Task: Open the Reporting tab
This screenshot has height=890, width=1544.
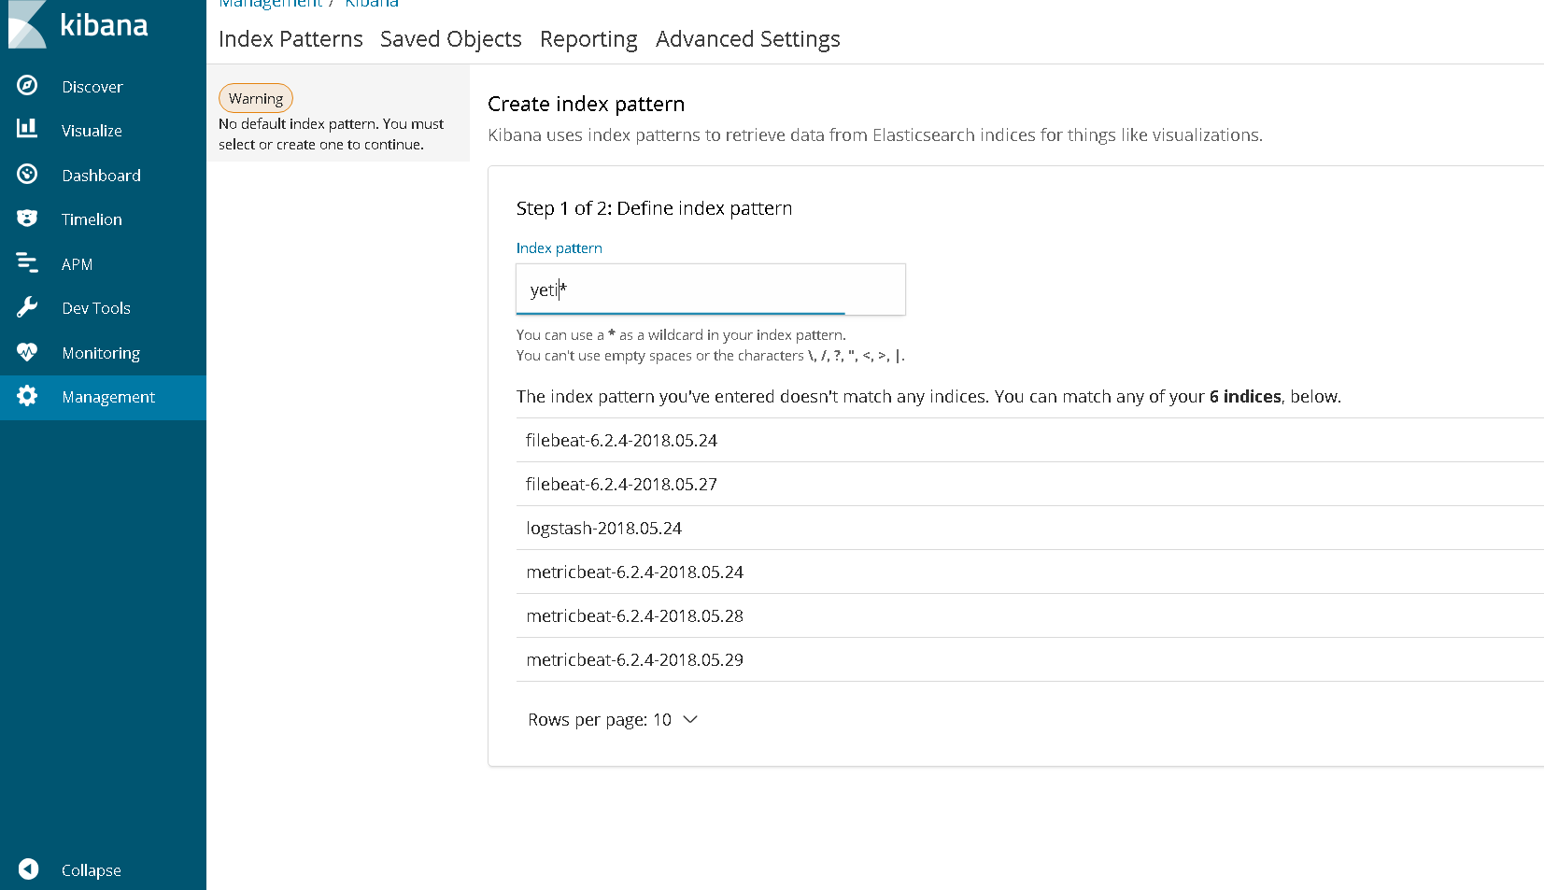Action: 588,39
